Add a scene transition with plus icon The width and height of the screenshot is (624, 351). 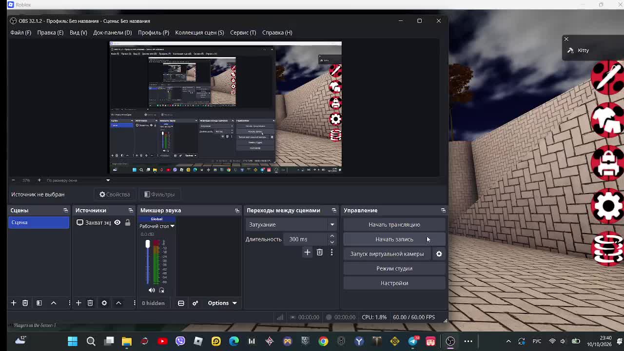click(x=307, y=252)
